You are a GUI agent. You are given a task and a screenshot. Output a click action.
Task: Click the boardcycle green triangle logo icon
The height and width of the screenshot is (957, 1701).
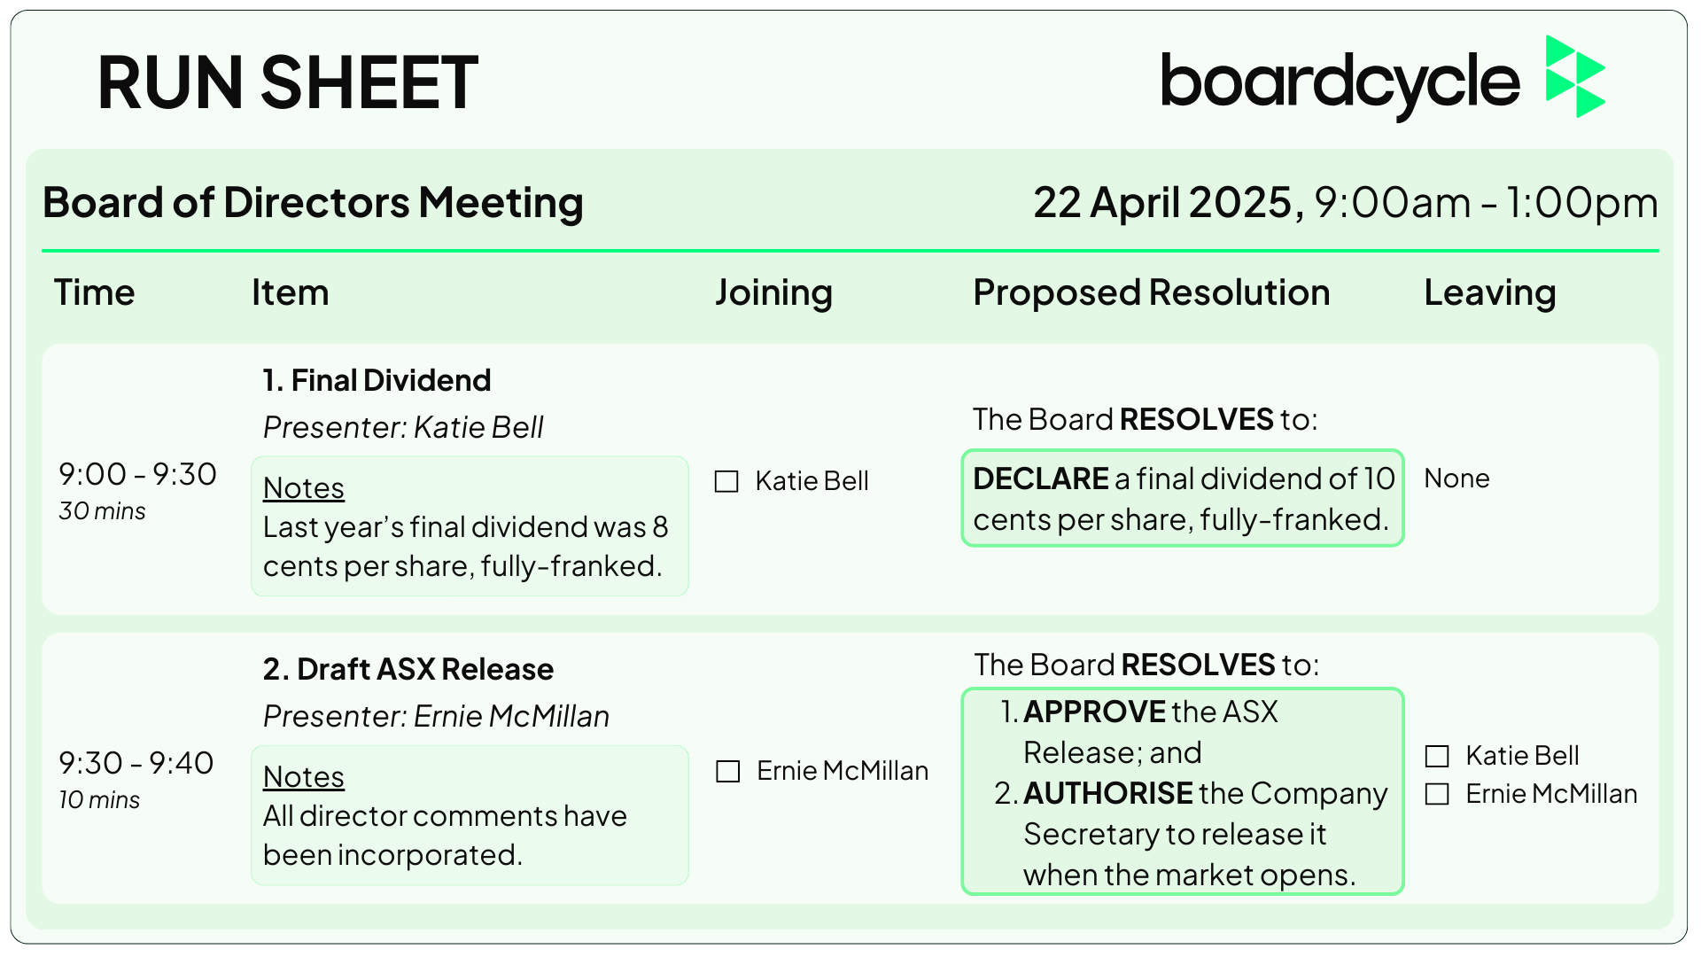(1575, 76)
